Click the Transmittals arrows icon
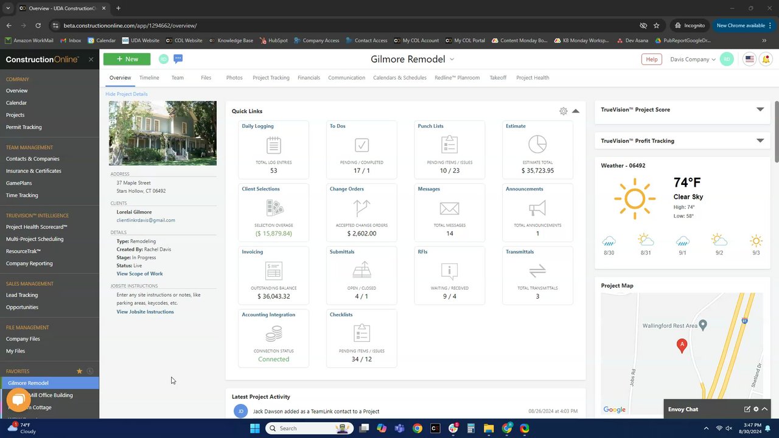 [x=537, y=271]
